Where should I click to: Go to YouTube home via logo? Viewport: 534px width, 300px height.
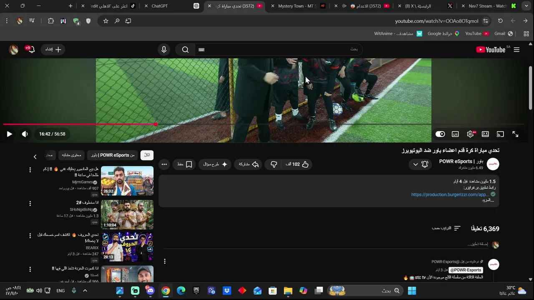[x=491, y=50]
